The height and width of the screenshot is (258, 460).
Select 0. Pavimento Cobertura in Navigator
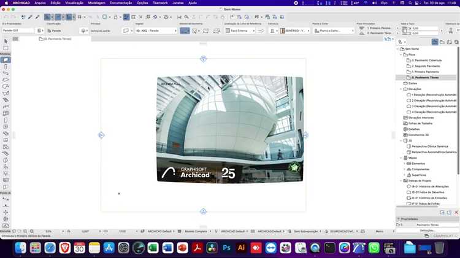tap(426, 61)
